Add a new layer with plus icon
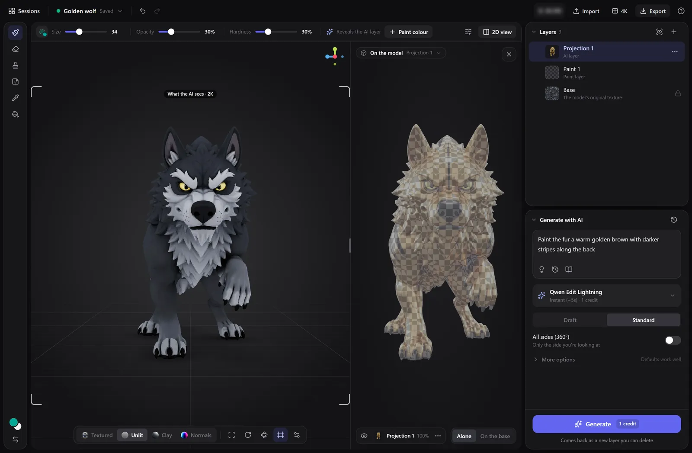Image resolution: width=692 pixels, height=453 pixels. tap(674, 32)
